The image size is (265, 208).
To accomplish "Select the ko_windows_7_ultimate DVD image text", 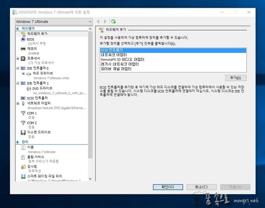I will tap(60, 93).
